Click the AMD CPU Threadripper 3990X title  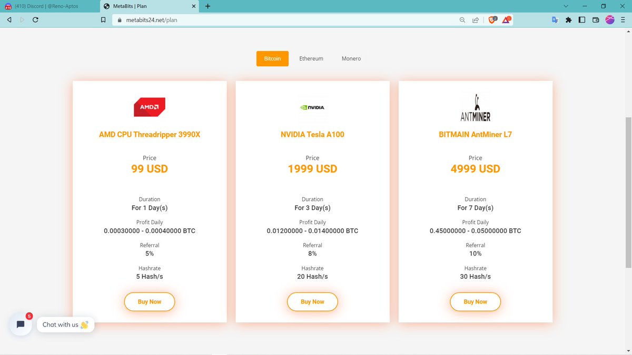pyautogui.click(x=150, y=134)
